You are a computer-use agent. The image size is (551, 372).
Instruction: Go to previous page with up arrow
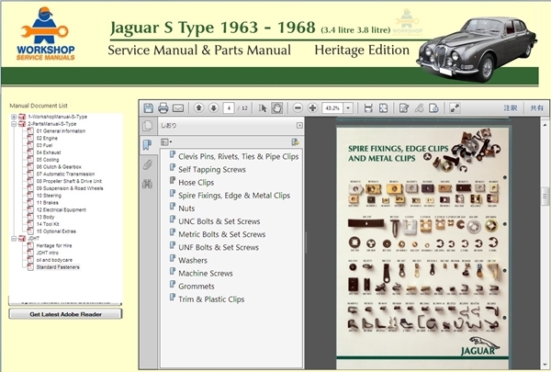[x=199, y=108]
